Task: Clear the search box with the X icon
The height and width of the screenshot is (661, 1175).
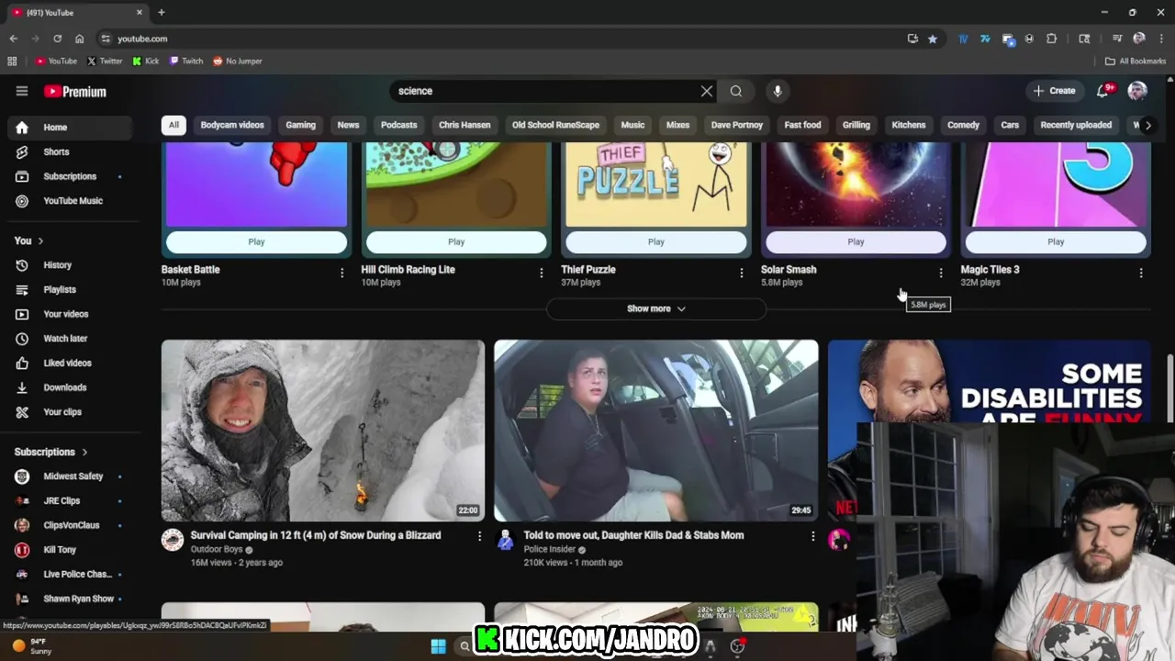Action: [707, 91]
